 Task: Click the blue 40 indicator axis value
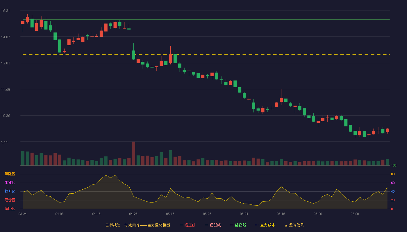[393, 191]
